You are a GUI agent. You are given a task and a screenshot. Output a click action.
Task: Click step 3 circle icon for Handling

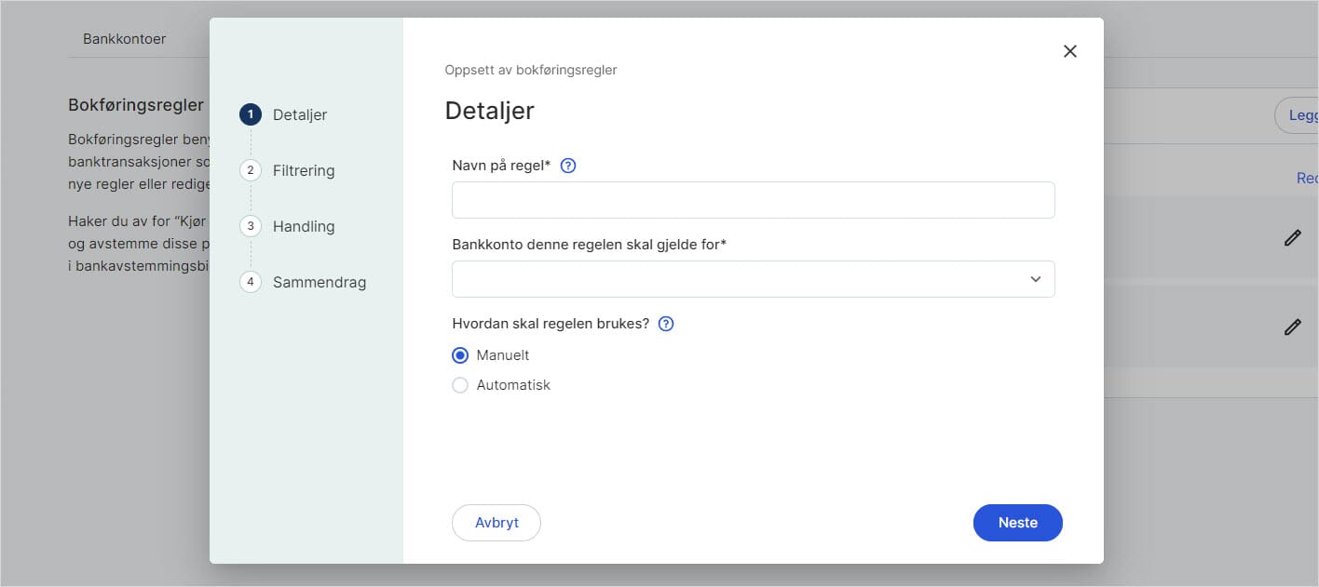click(251, 226)
